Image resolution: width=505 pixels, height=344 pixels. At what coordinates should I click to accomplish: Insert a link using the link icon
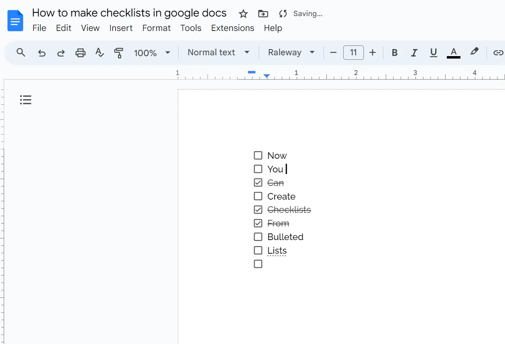coord(498,52)
